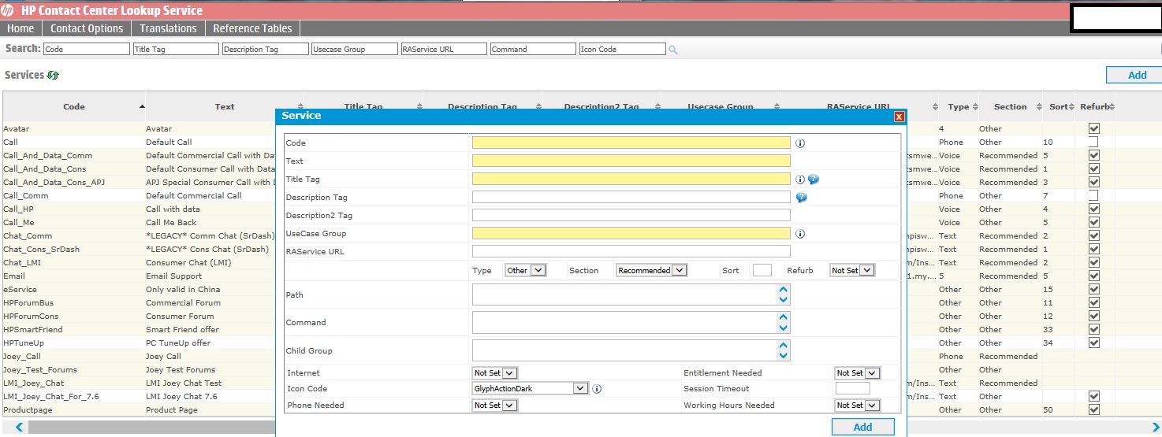Close the Service dialog with red X

899,117
